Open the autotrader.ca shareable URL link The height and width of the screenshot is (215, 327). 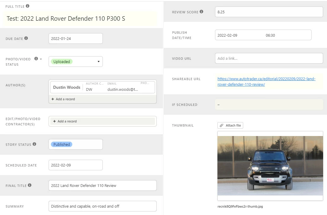[266, 82]
